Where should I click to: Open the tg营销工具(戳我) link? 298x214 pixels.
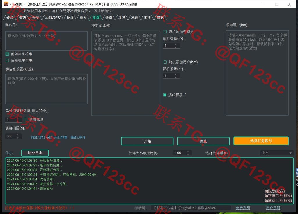point(278,196)
